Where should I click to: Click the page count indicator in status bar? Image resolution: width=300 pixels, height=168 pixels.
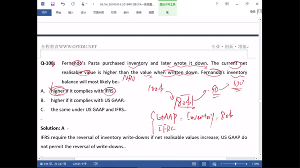pyautogui.click(x=53, y=164)
